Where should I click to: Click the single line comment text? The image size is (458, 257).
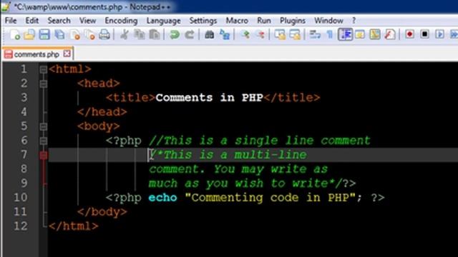coord(260,141)
